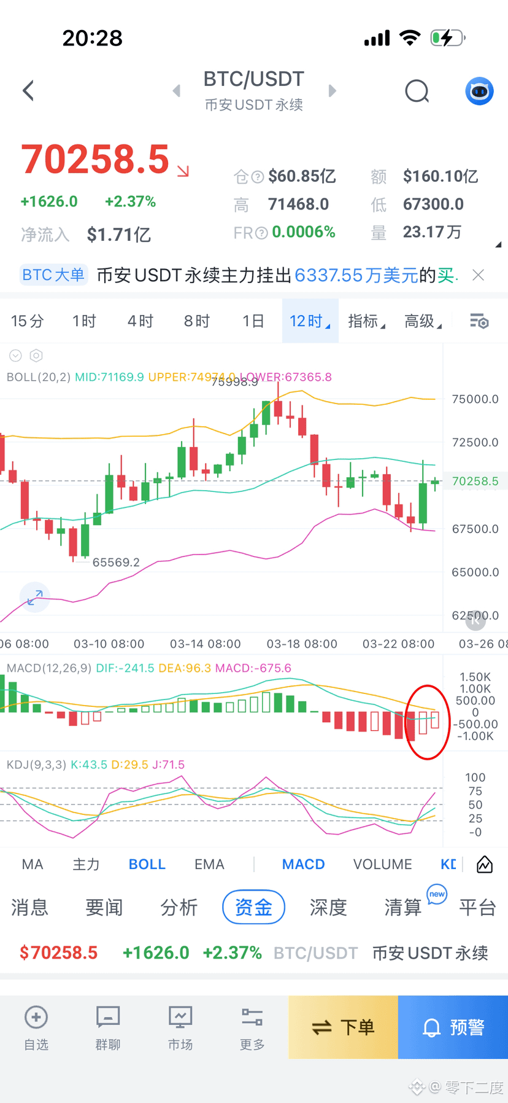Viewport: 508px width, 1103px height.
Task: Toggle the VOLUME sub-indicator
Action: (383, 864)
